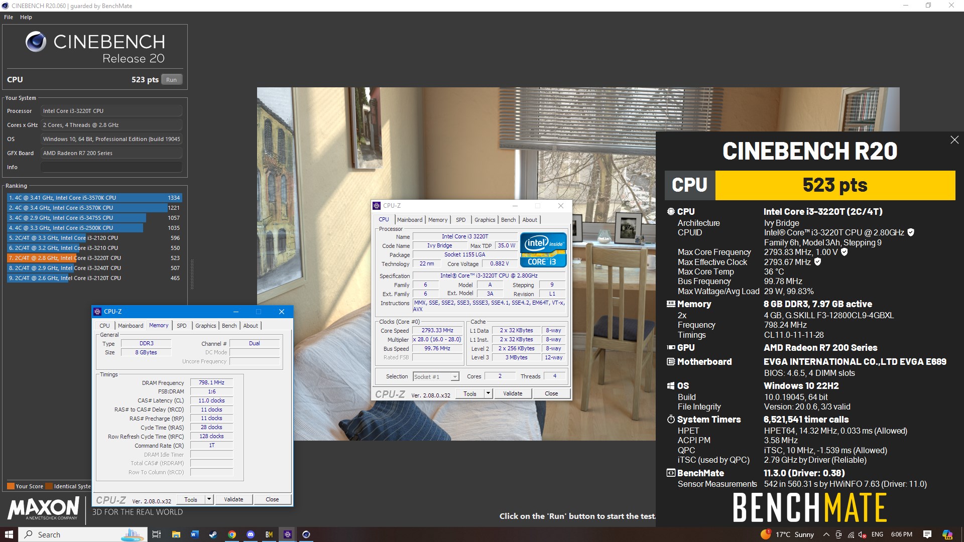Expand Tools dropdown arrow in right CPU-Z window

pos(488,393)
